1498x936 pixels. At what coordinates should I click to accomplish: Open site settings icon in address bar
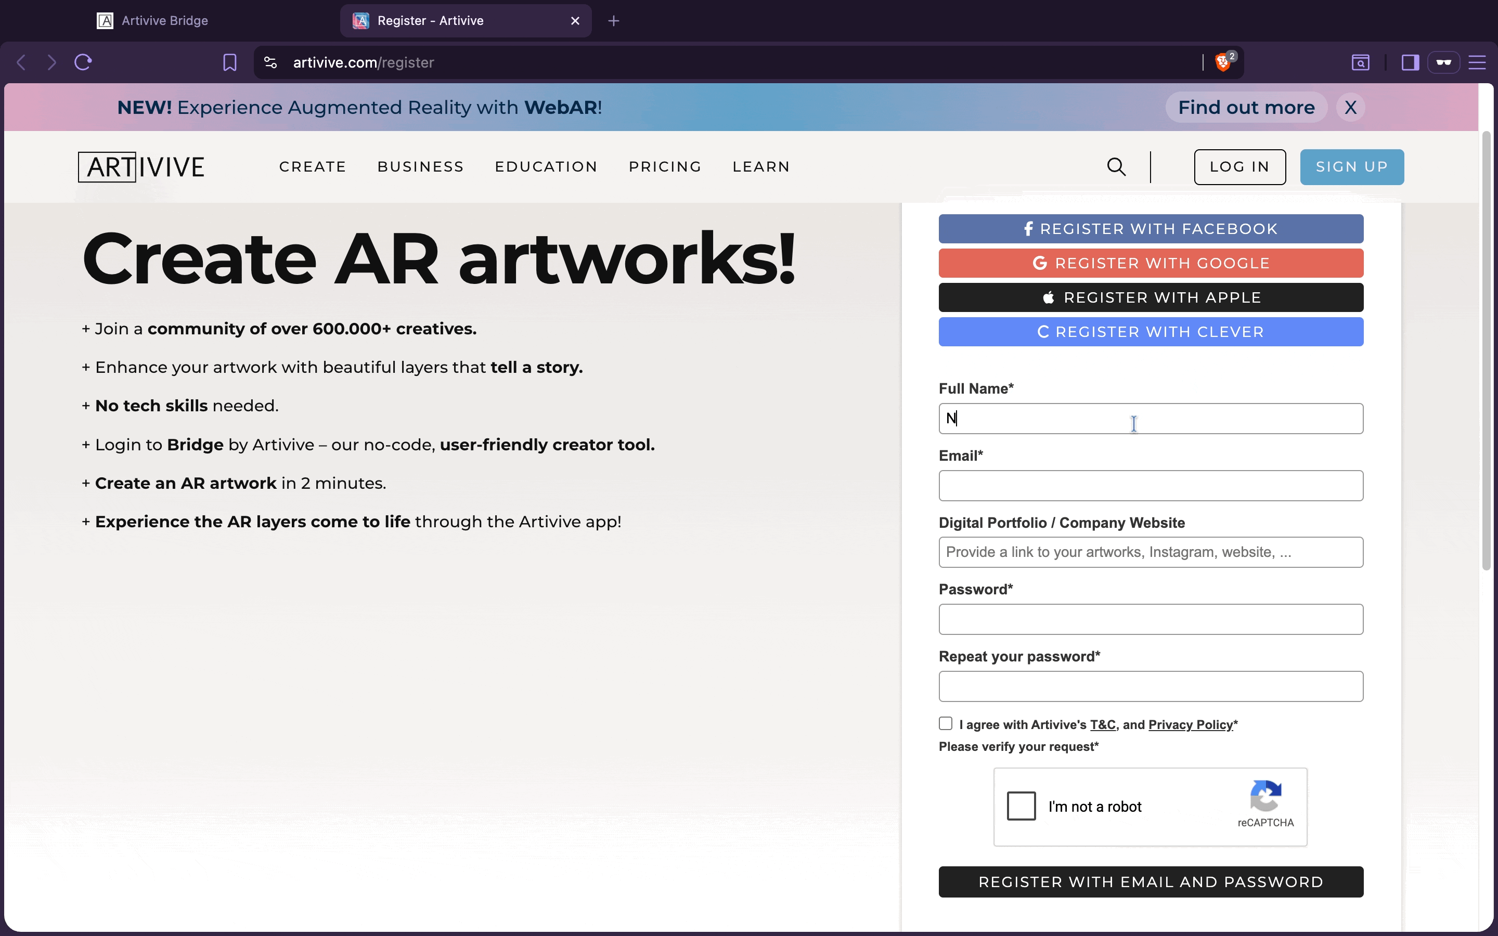[270, 62]
